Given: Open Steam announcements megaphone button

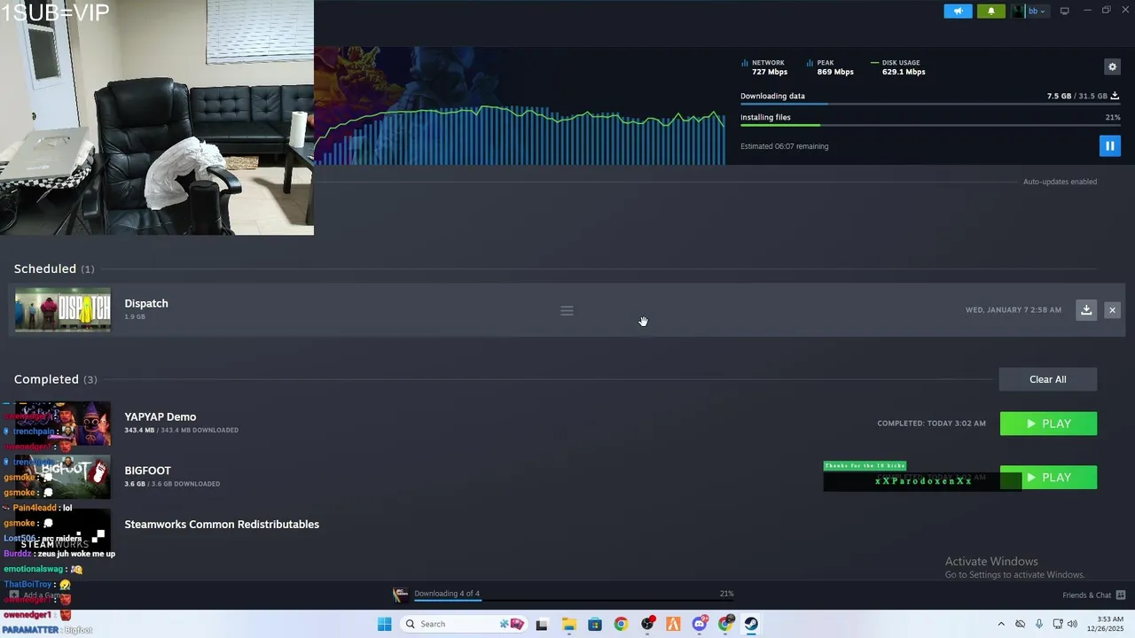Looking at the screenshot, I should click(958, 11).
